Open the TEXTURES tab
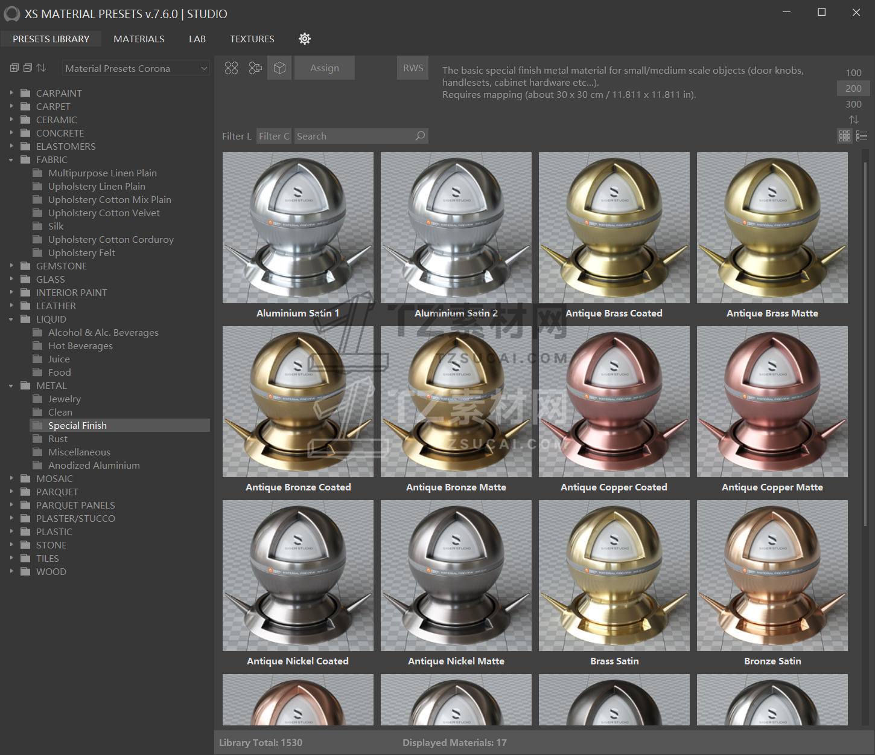 (x=252, y=39)
